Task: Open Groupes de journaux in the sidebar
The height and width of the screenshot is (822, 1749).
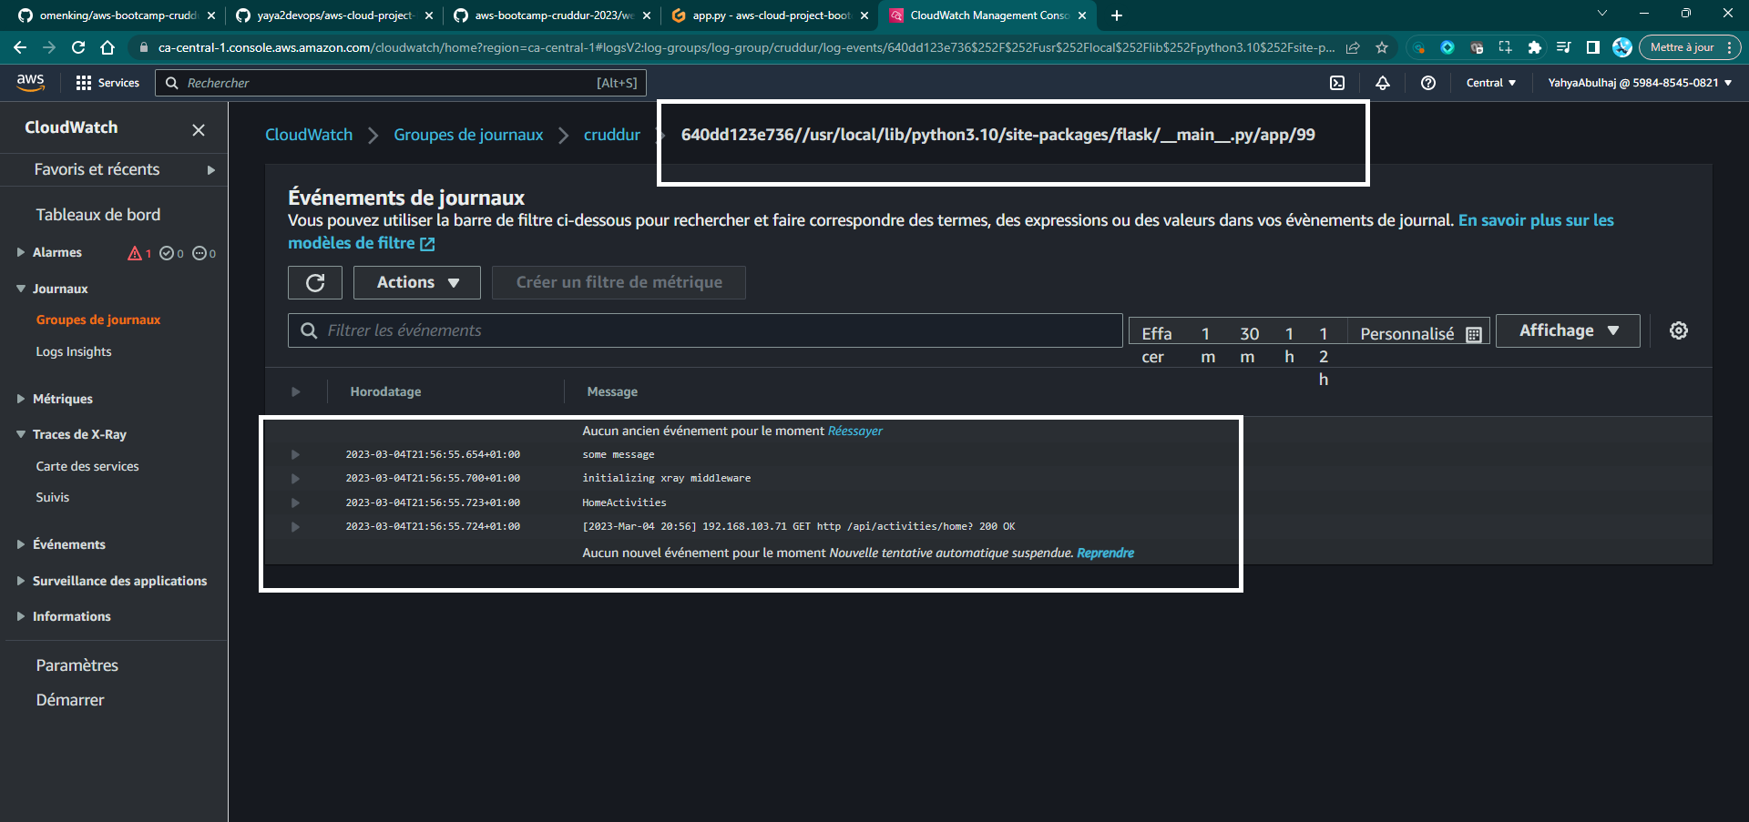Action: click(98, 320)
